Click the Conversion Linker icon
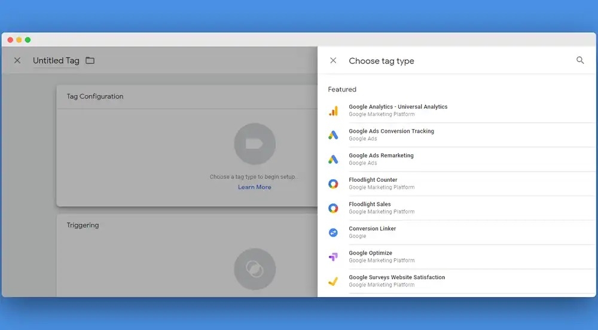 (333, 233)
